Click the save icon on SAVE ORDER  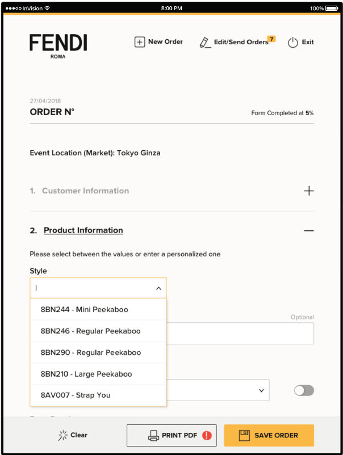pos(245,435)
